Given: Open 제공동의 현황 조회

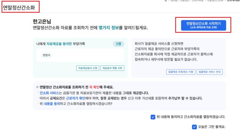Looking at the screenshot, I should tap(112, 68).
